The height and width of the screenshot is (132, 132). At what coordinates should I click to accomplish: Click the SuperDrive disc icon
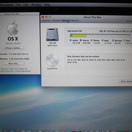tap(52, 60)
